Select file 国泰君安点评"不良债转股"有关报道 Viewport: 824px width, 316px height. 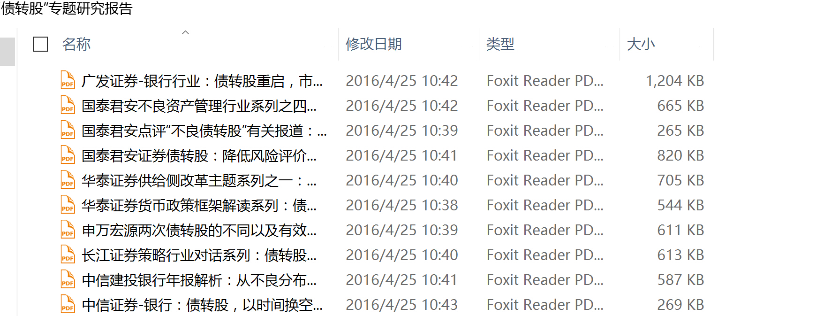click(204, 131)
